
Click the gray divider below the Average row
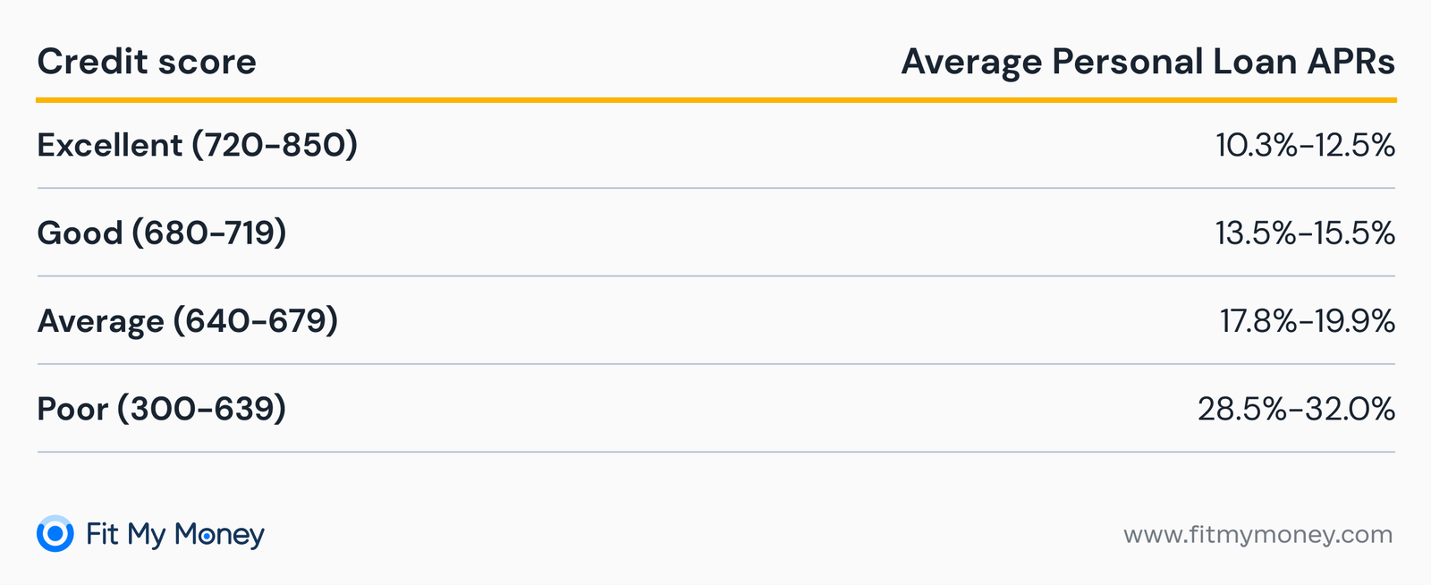tap(715, 364)
